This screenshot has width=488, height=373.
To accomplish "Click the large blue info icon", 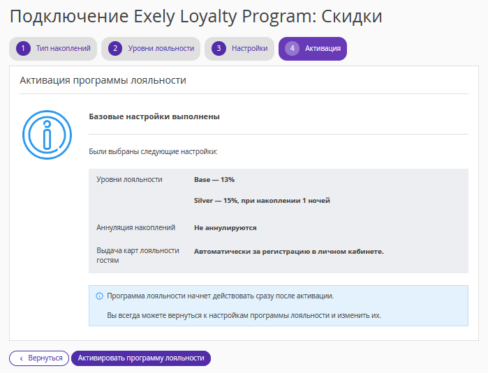I will [47, 135].
